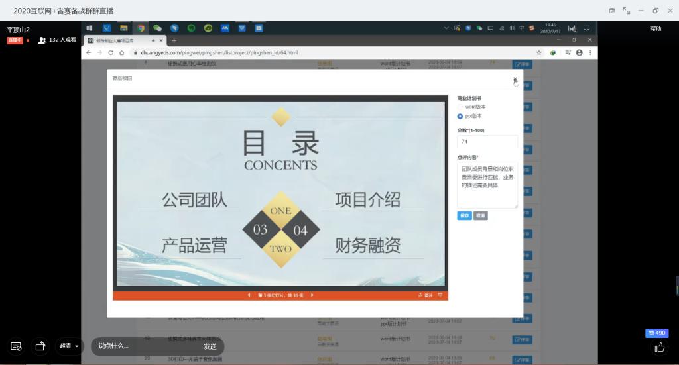Click the browser extension icon beside the star
The height and width of the screenshot is (365, 679).
(x=552, y=53)
